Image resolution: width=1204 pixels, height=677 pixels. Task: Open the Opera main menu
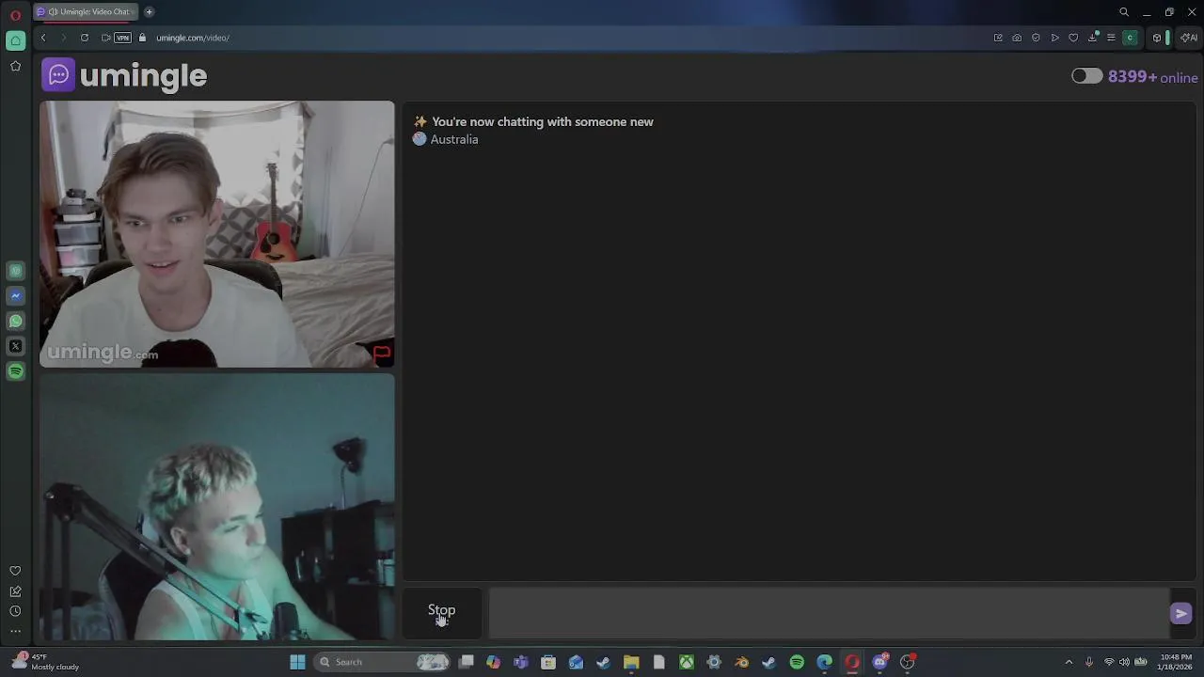click(15, 14)
